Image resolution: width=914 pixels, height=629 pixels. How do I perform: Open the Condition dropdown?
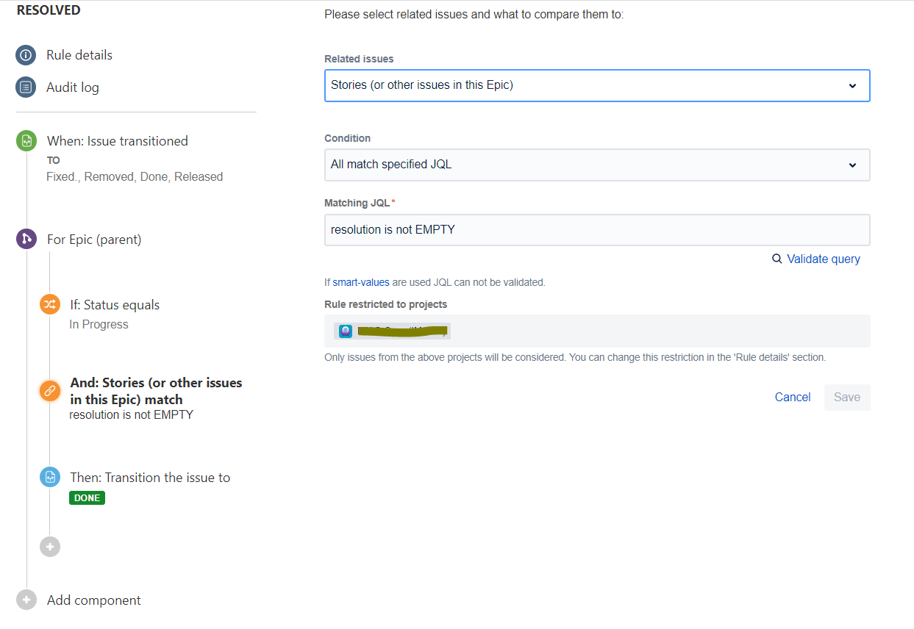597,165
